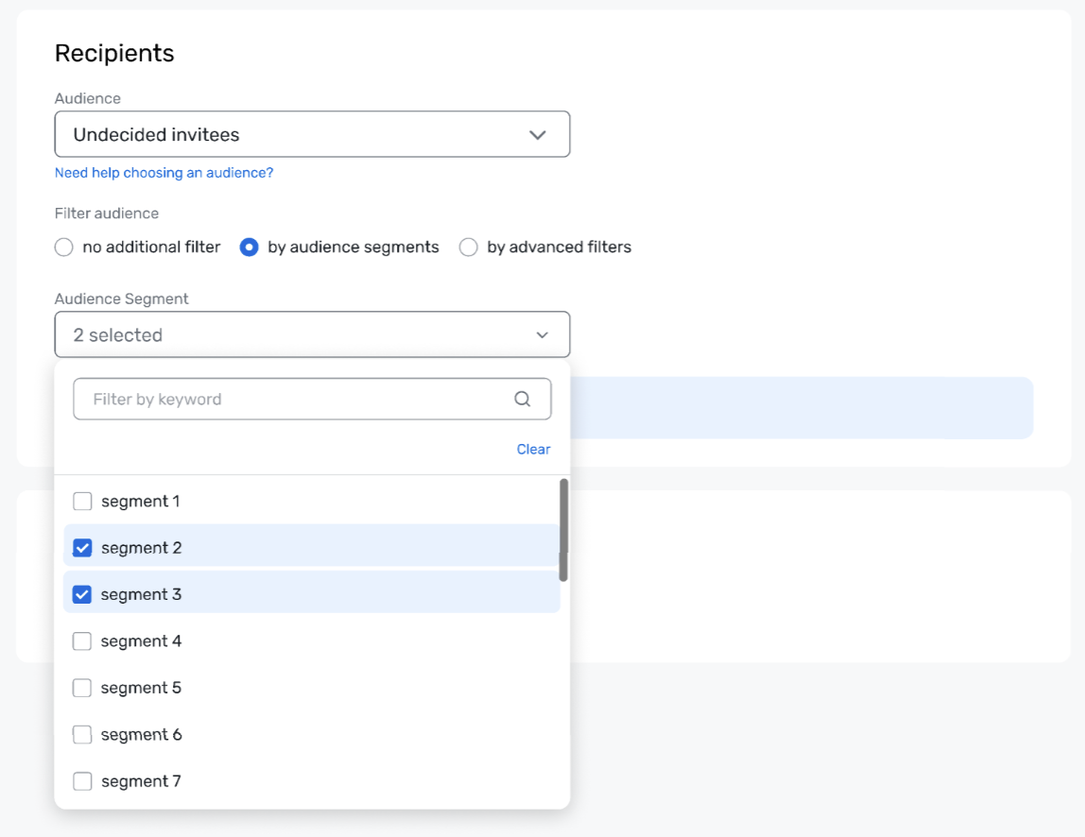
Task: Click the 'segment 5' label text
Action: pyautogui.click(x=141, y=688)
